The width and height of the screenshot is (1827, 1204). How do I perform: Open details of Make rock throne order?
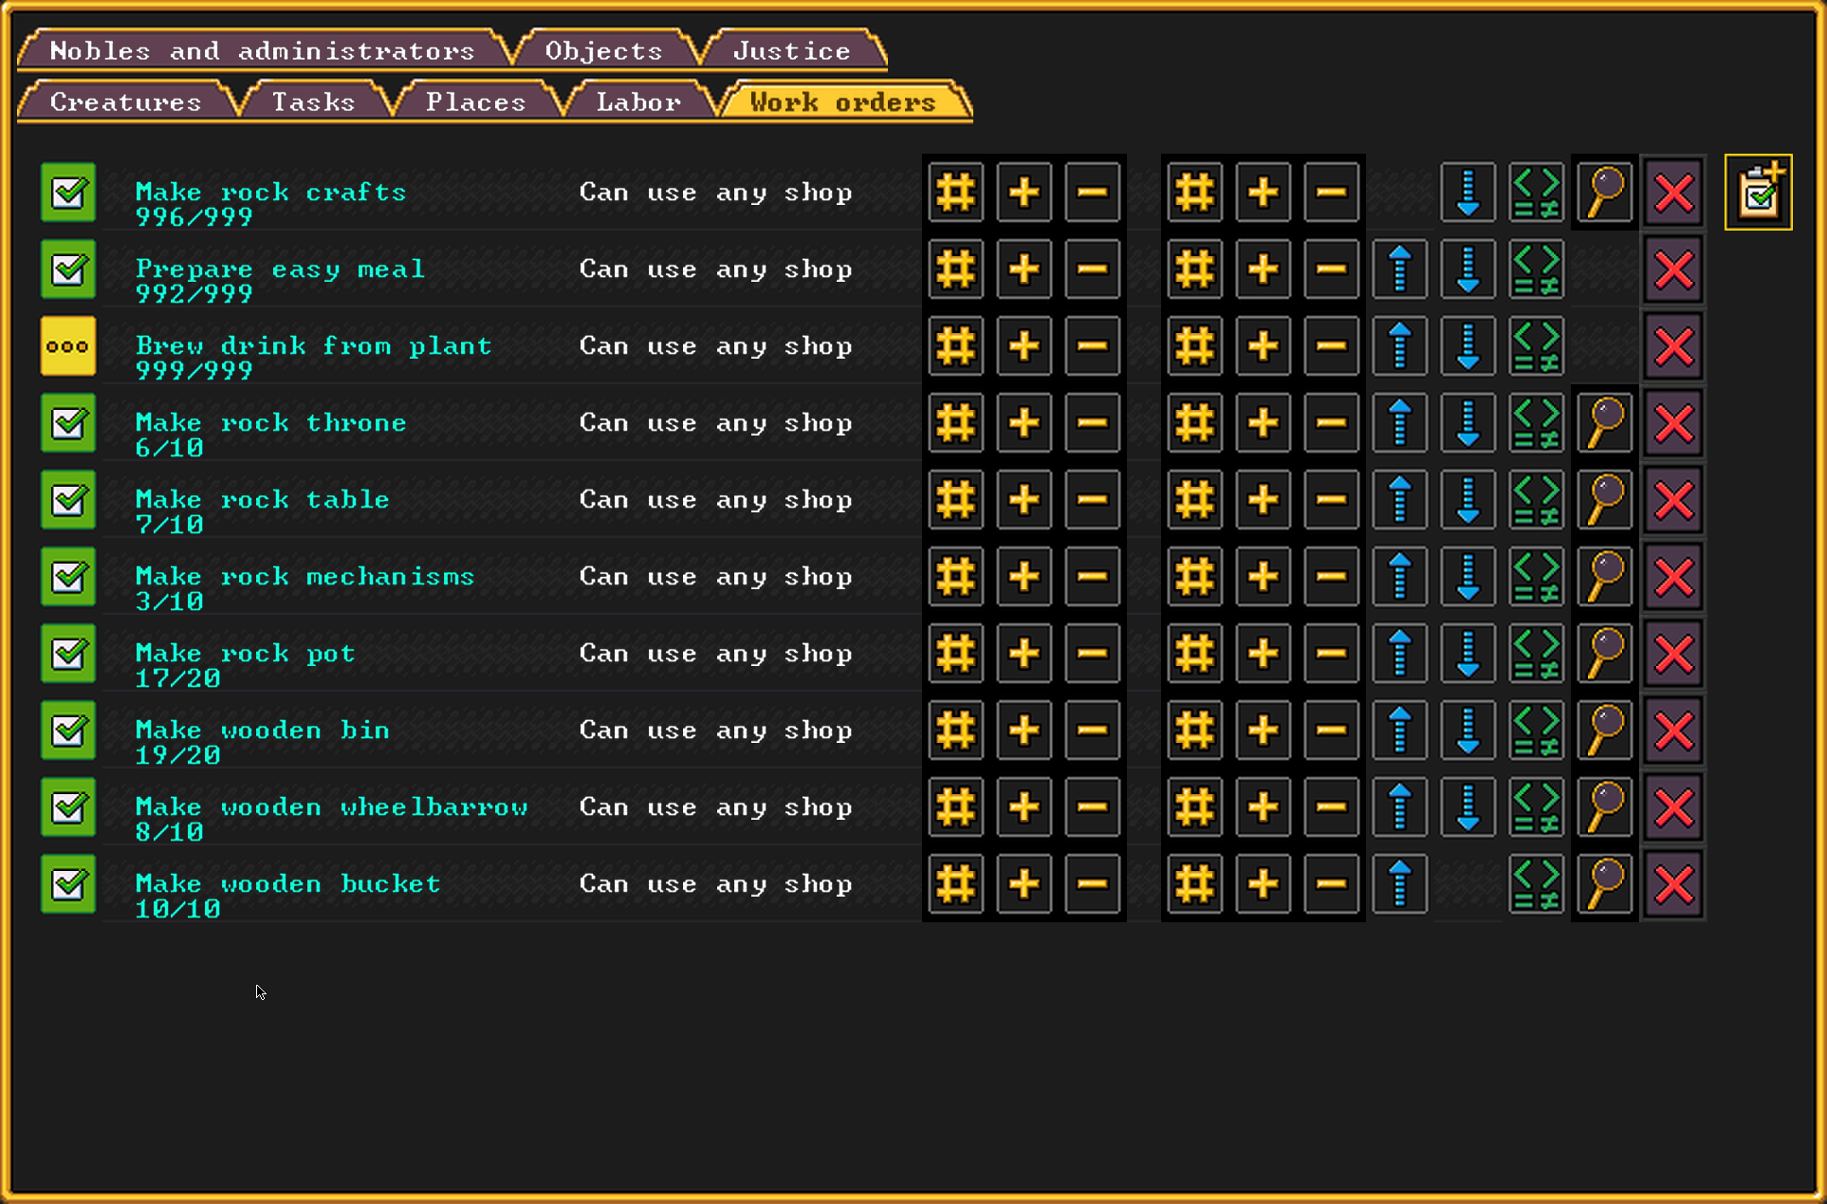click(x=1605, y=423)
